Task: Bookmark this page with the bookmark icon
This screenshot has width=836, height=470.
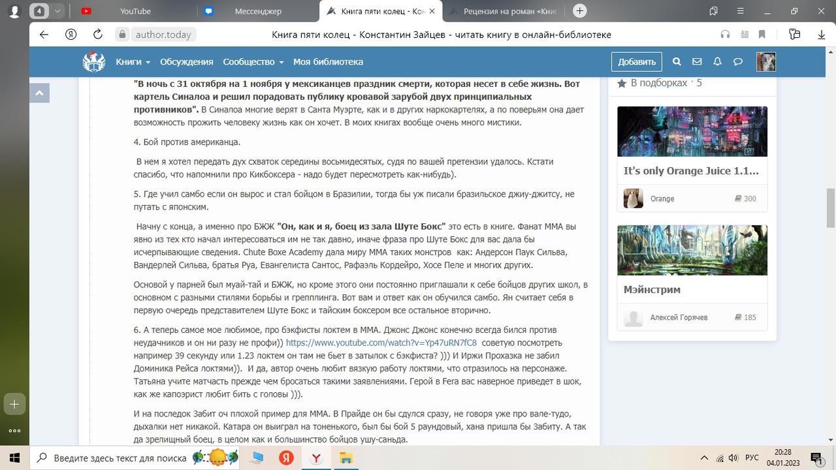Action: 762,35
